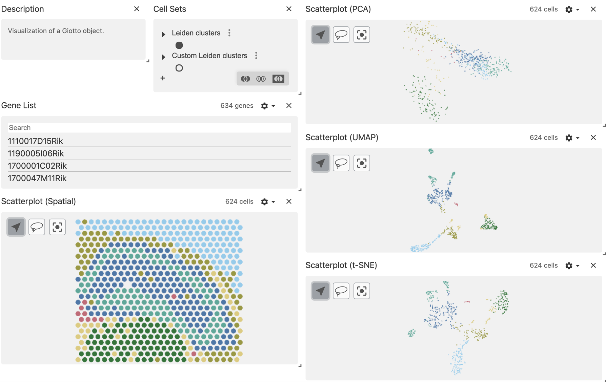Open the Scatterplot (PCA) settings menu
The image size is (606, 382).
click(x=572, y=10)
